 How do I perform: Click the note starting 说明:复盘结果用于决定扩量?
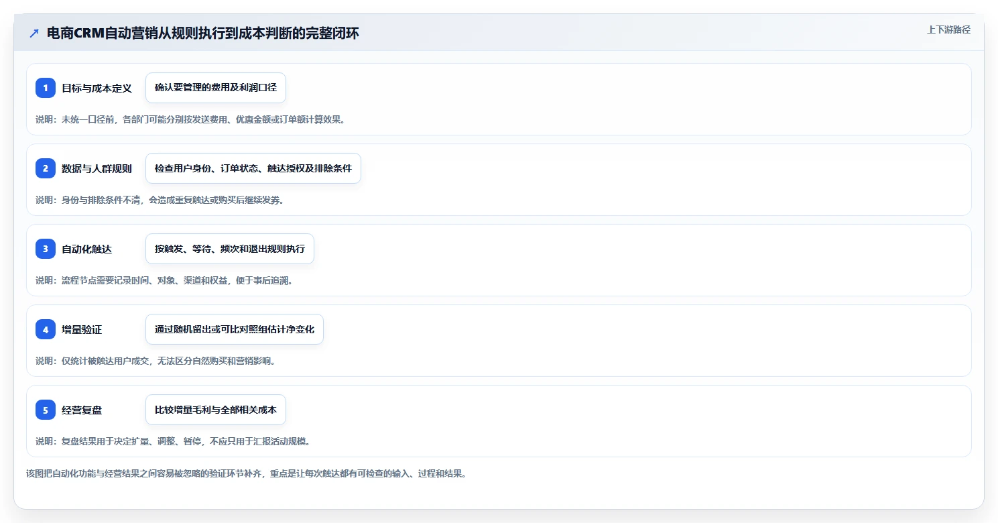click(x=173, y=441)
